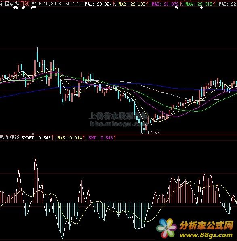Screen dimensions: 237x241
Task: Click the double-star marker under the MA label
Action: coord(34,8)
